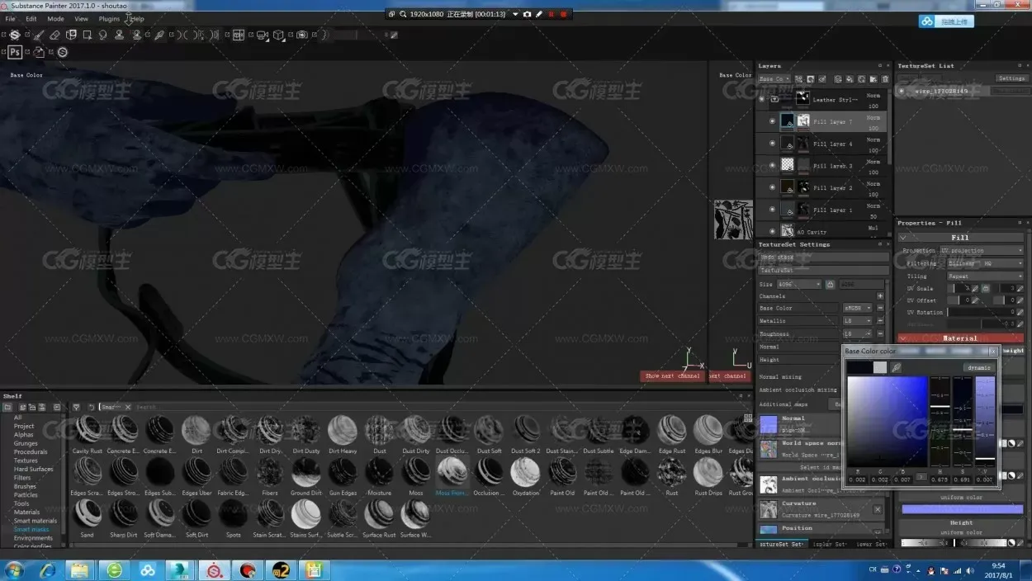The image size is (1032, 581).
Task: Click the Undo stack button
Action: (x=823, y=257)
